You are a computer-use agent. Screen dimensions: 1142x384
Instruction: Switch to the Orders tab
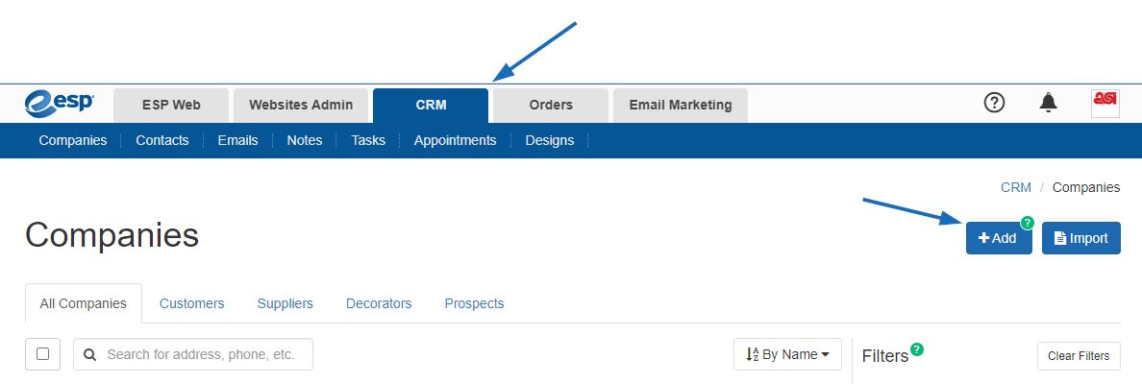pyautogui.click(x=551, y=106)
